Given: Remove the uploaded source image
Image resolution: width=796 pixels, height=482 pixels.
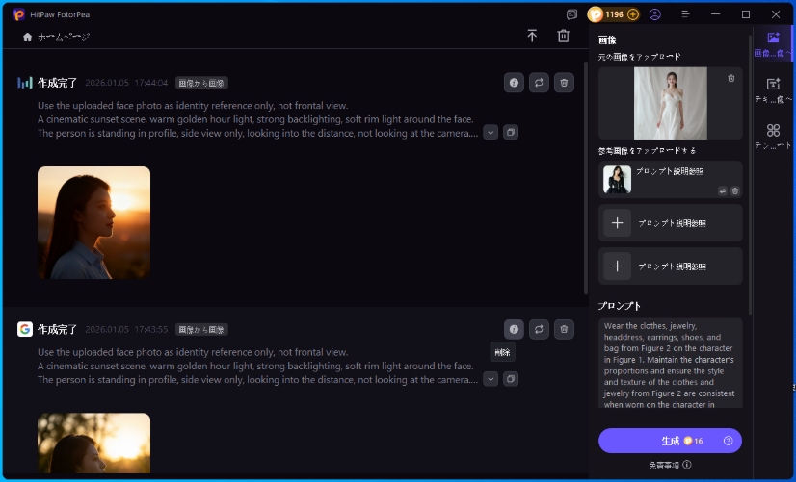Looking at the screenshot, I should 731,78.
